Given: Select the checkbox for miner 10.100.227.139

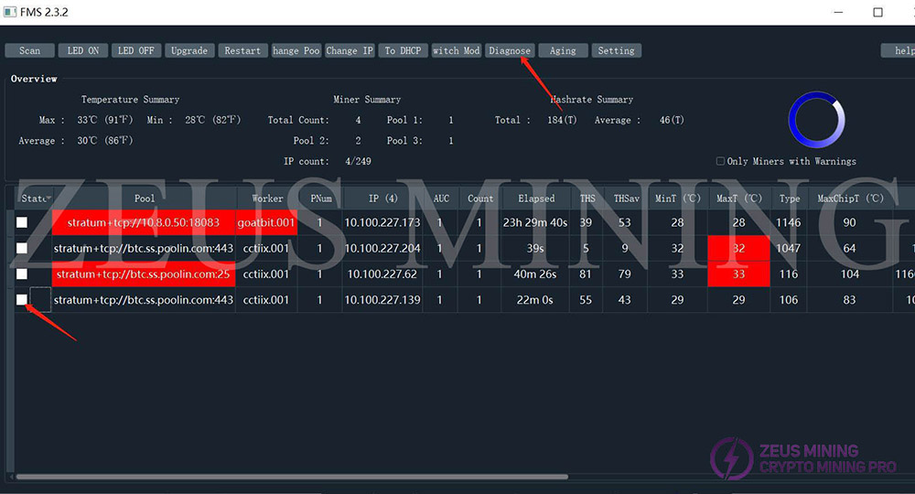Looking at the screenshot, I should coord(22,299).
